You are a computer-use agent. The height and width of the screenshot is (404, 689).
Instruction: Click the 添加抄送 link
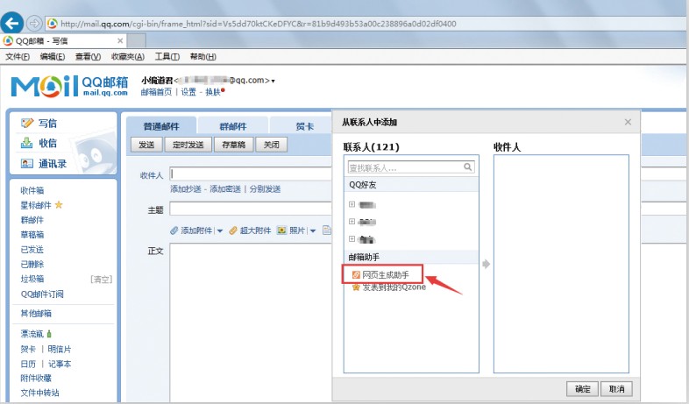pos(188,188)
